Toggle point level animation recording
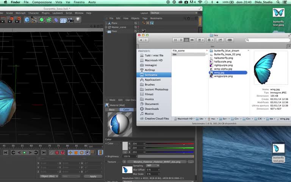 coord(93,153)
